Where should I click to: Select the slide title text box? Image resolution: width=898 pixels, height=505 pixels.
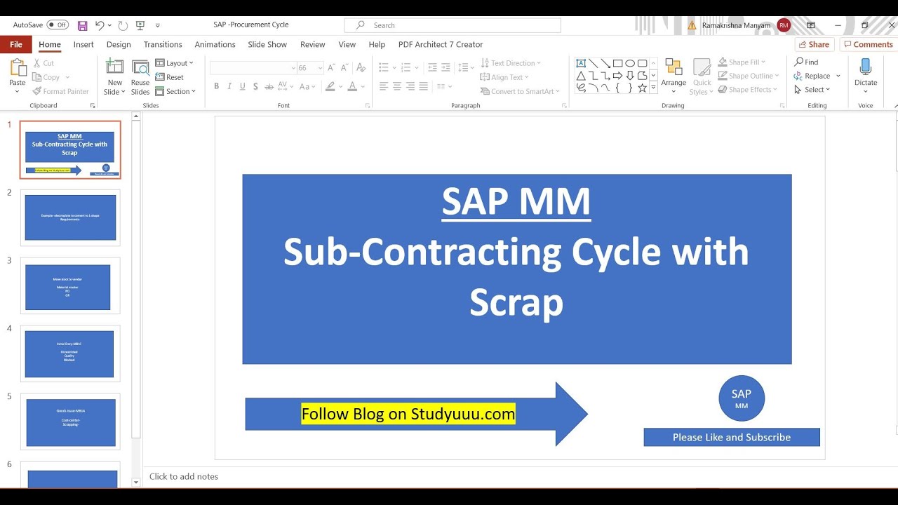[516, 269]
